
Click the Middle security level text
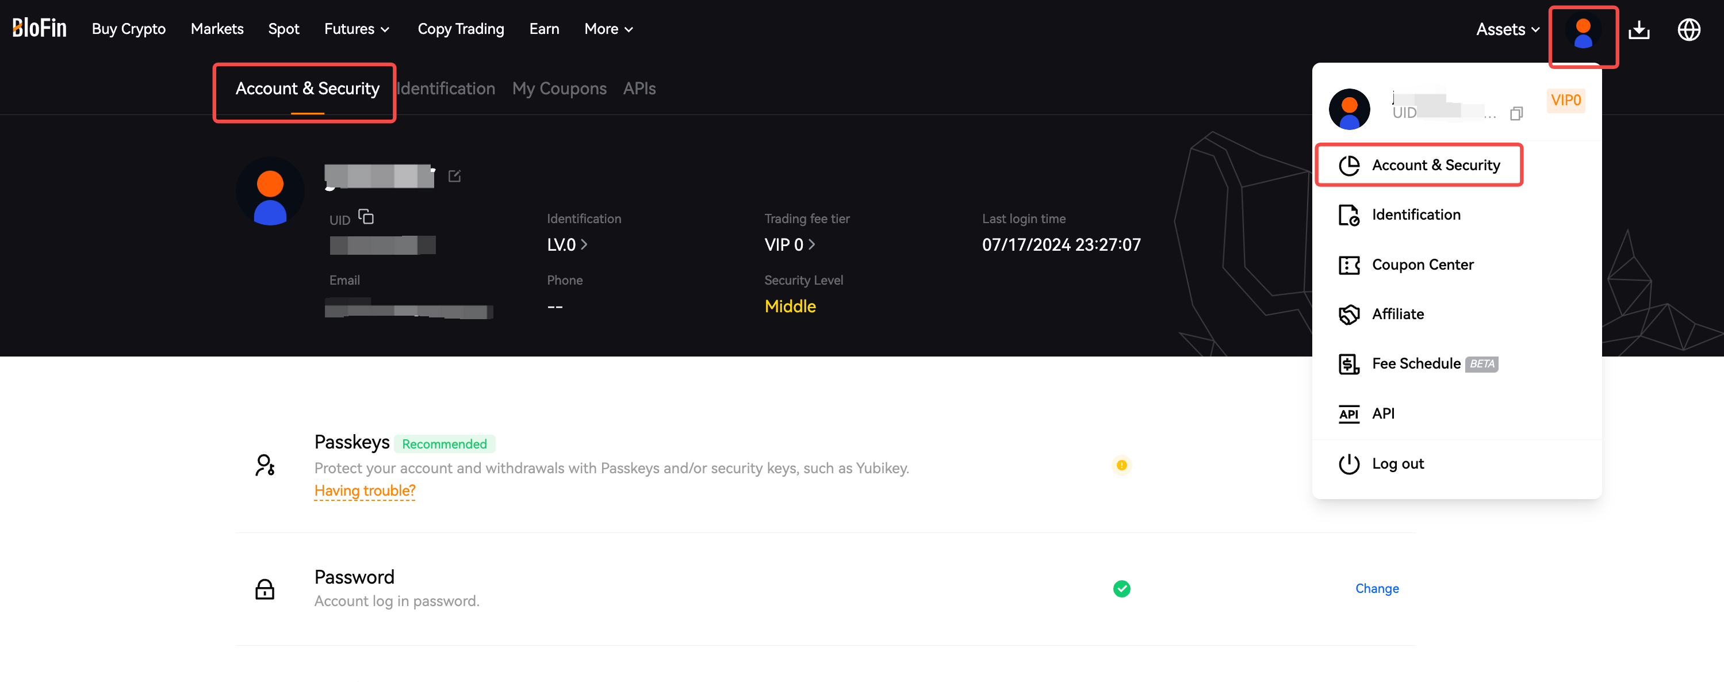pyautogui.click(x=790, y=306)
